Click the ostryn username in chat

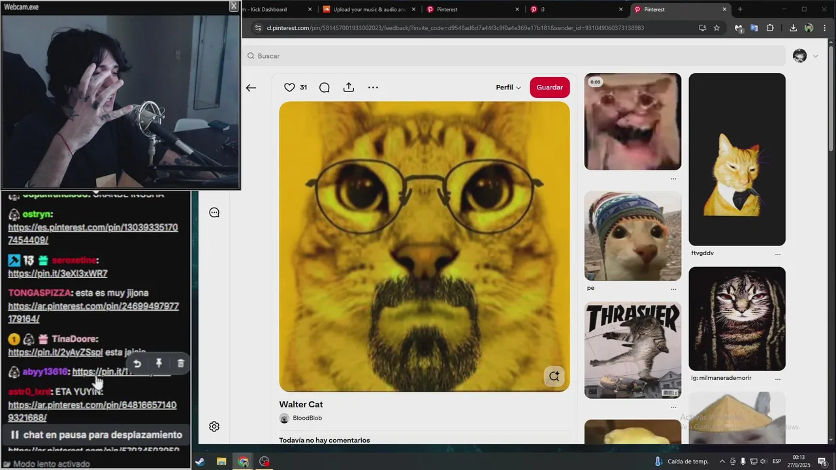pyautogui.click(x=37, y=214)
